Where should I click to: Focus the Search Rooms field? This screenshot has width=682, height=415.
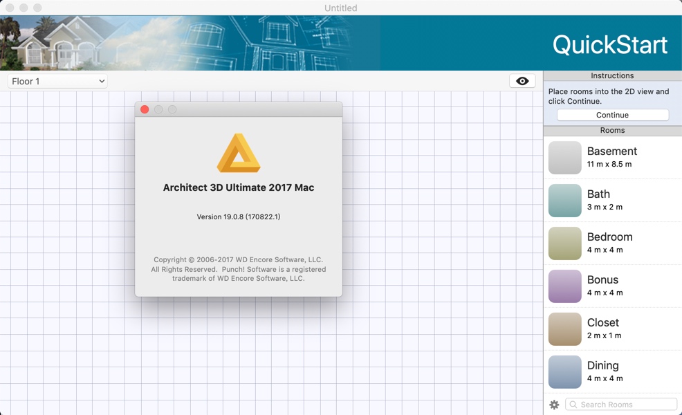621,405
